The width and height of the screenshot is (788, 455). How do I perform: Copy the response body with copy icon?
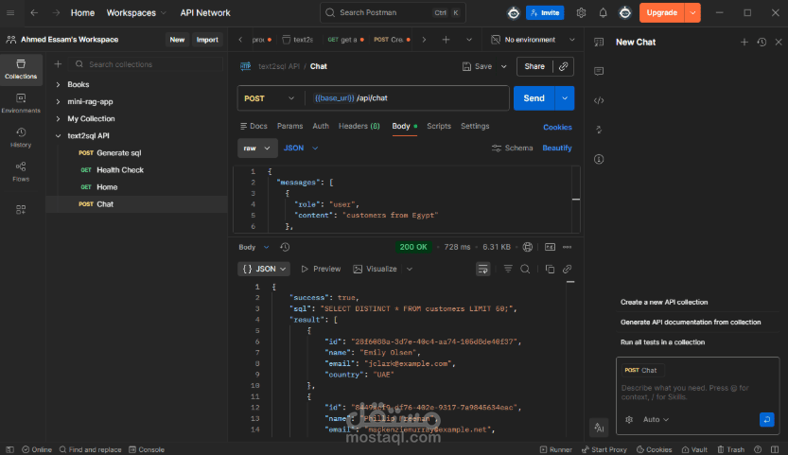pos(550,269)
